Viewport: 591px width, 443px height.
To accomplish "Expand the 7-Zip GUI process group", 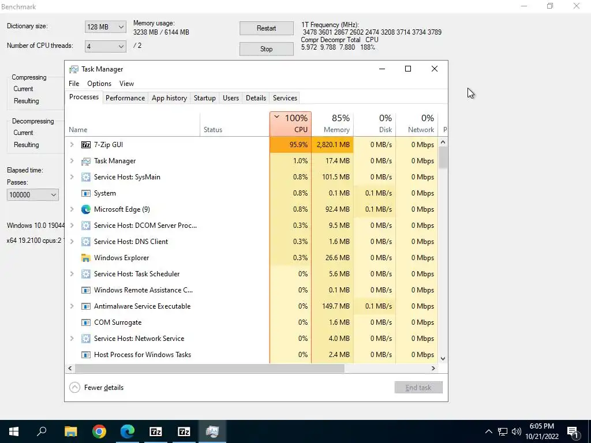I will click(x=72, y=145).
